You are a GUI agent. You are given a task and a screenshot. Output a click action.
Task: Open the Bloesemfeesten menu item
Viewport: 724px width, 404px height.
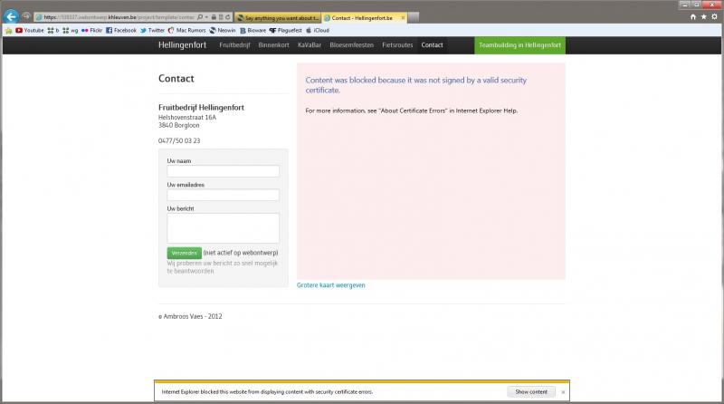click(x=352, y=45)
